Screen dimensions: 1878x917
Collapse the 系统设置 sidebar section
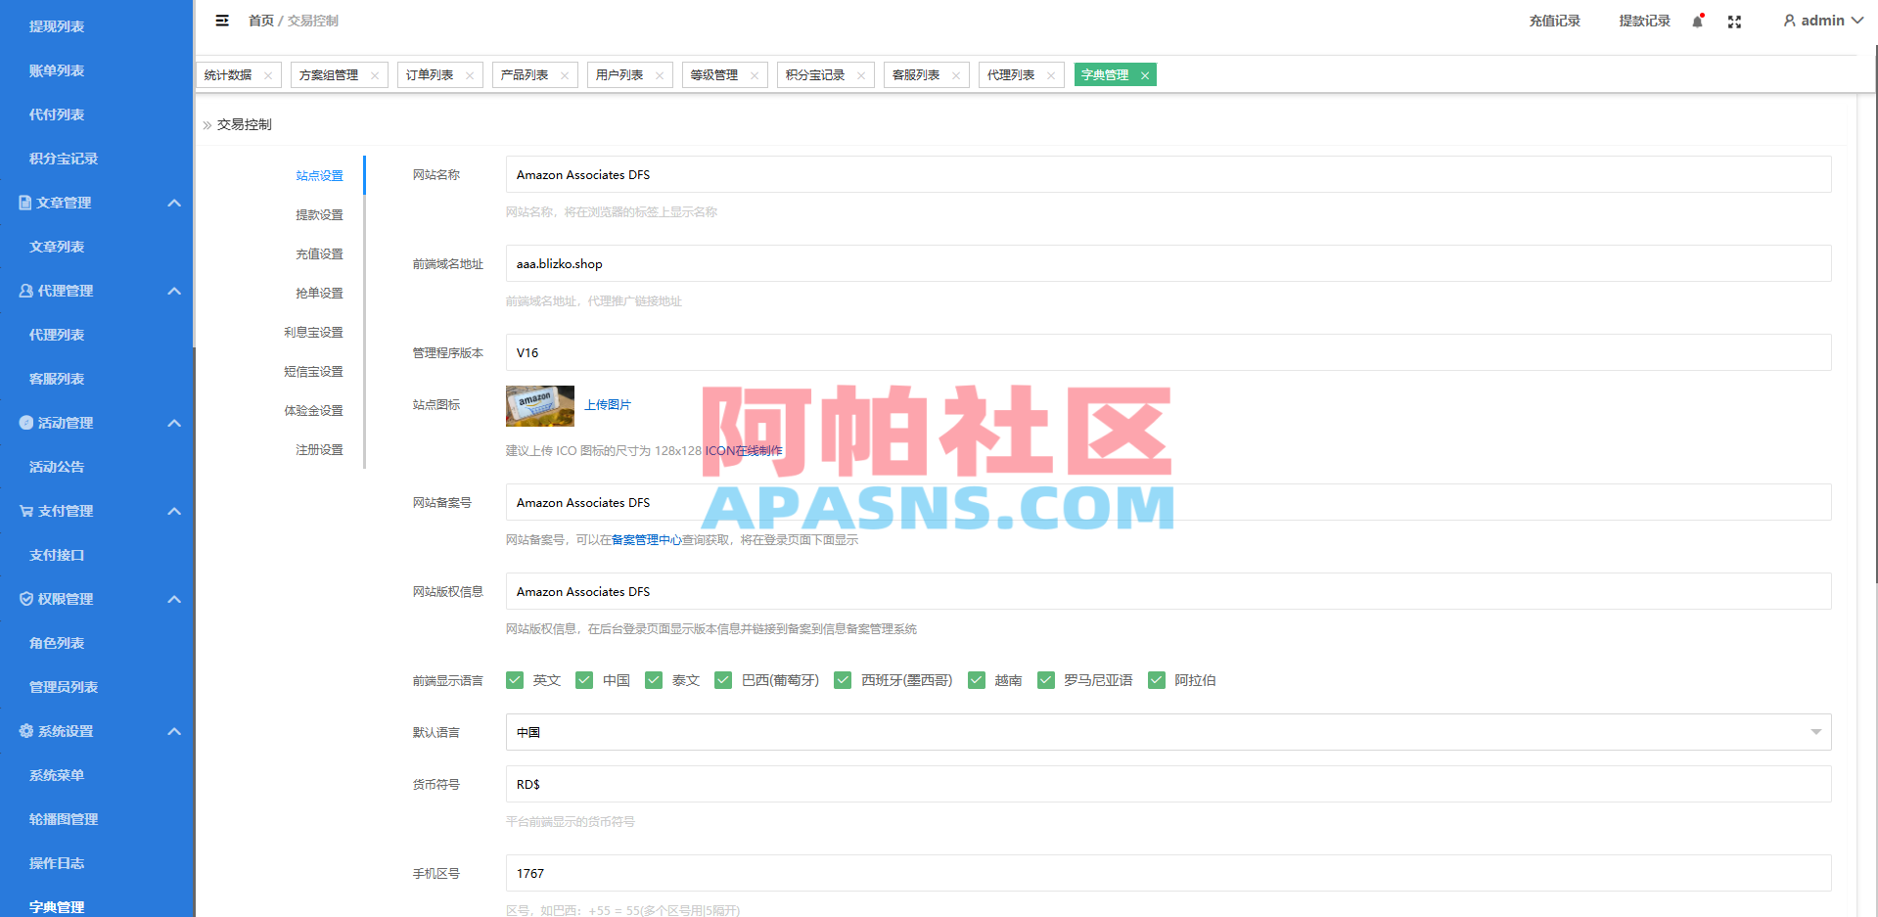coord(174,731)
